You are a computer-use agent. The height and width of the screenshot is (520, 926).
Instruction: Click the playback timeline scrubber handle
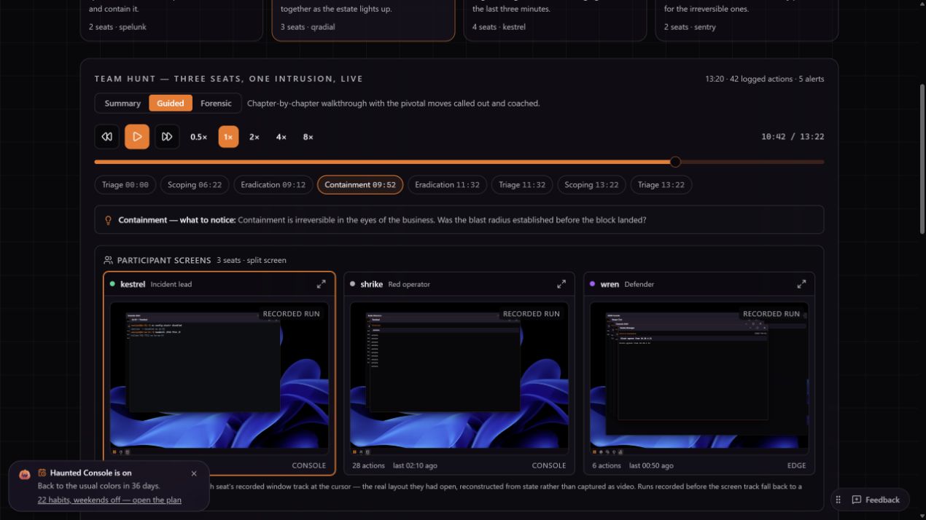pyautogui.click(x=675, y=162)
